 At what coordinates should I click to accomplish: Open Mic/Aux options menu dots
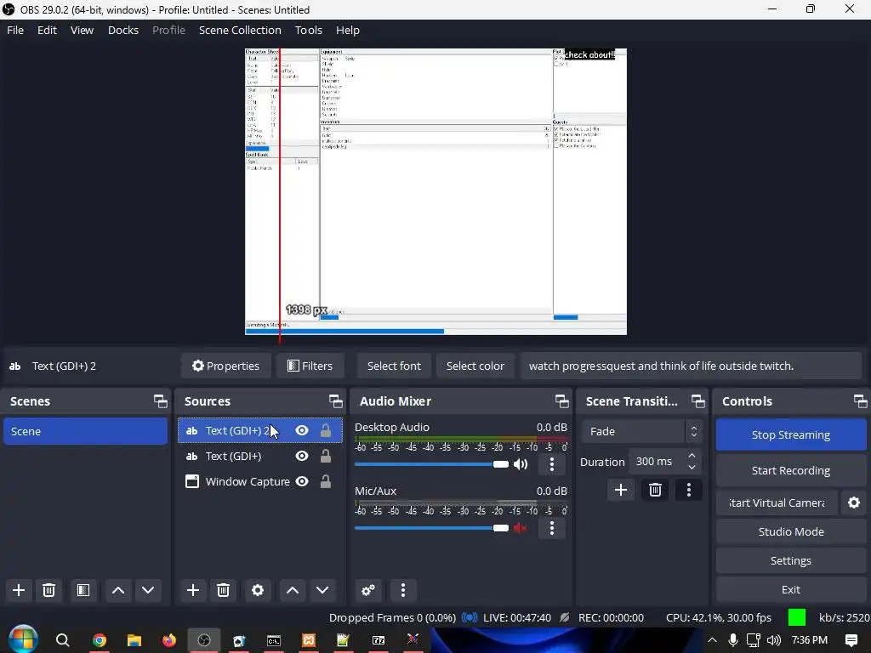pos(551,528)
